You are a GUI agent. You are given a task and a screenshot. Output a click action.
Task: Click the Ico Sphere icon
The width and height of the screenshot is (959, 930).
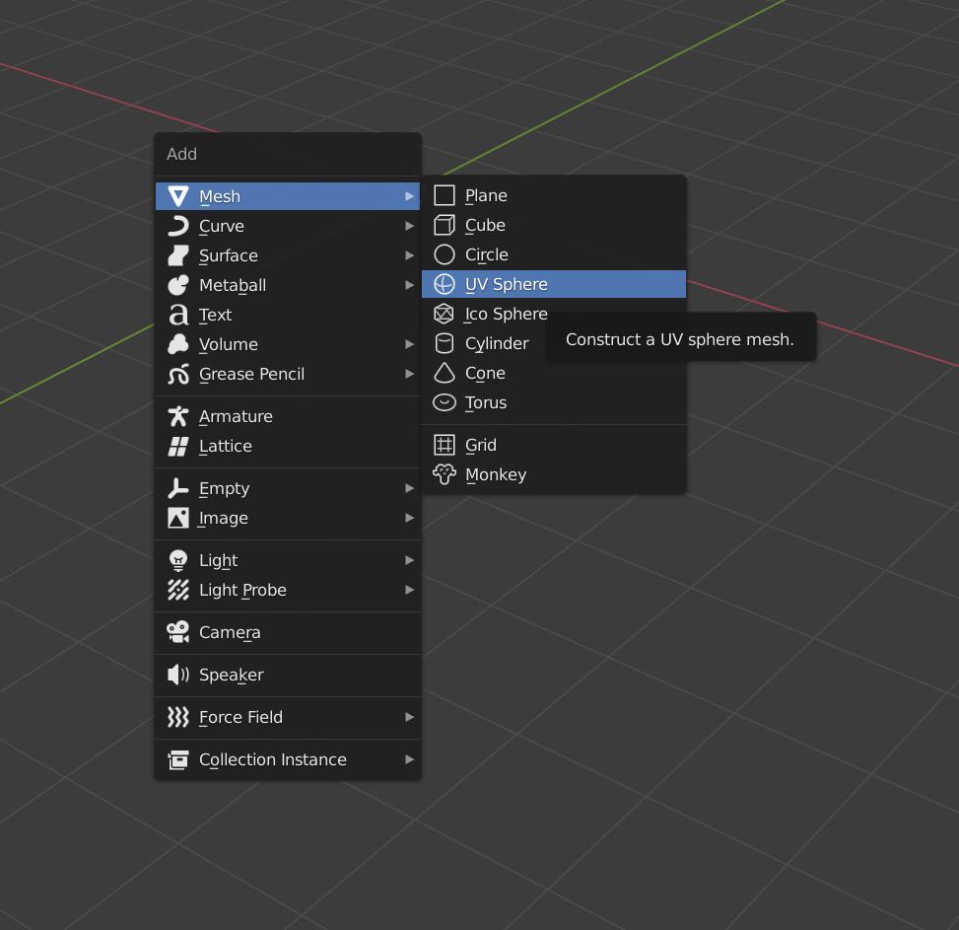(x=445, y=314)
